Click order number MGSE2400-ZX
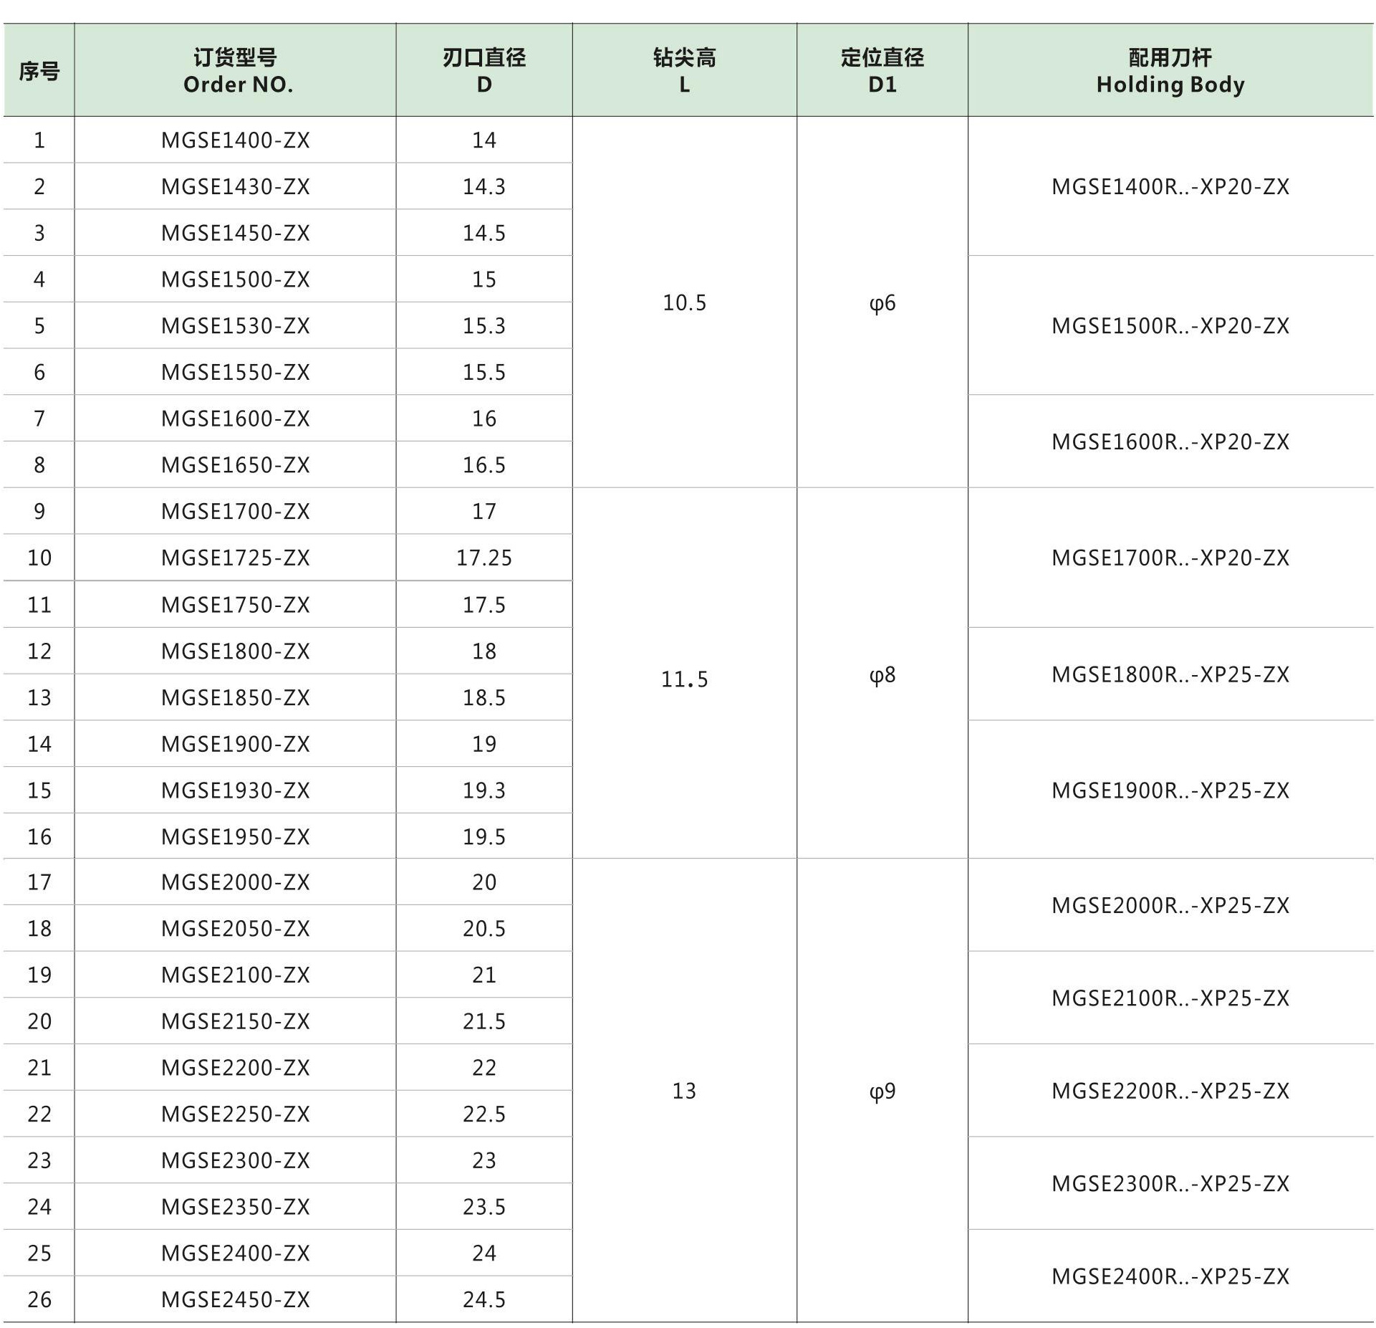This screenshot has width=1376, height=1328. click(236, 1253)
